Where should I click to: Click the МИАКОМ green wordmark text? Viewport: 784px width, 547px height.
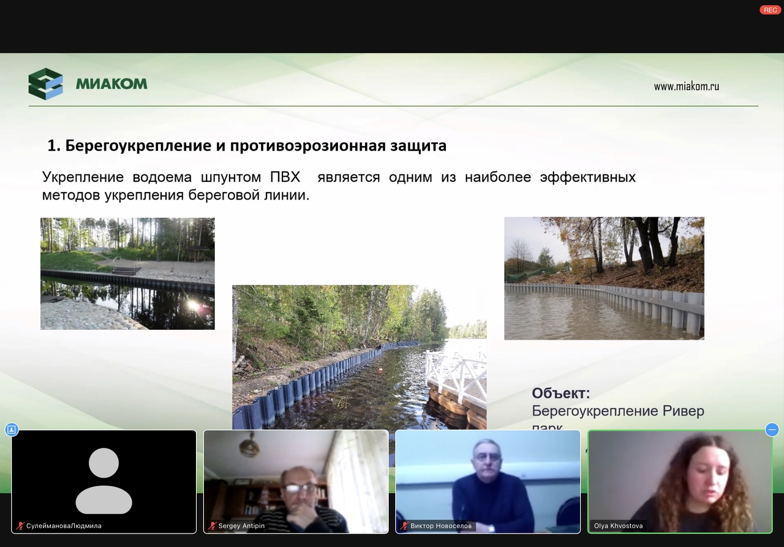(x=111, y=84)
